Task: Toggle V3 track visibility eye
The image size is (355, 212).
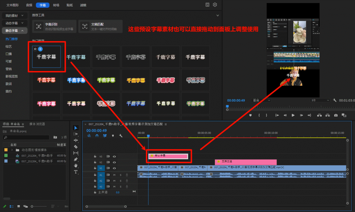Action: coord(114,156)
